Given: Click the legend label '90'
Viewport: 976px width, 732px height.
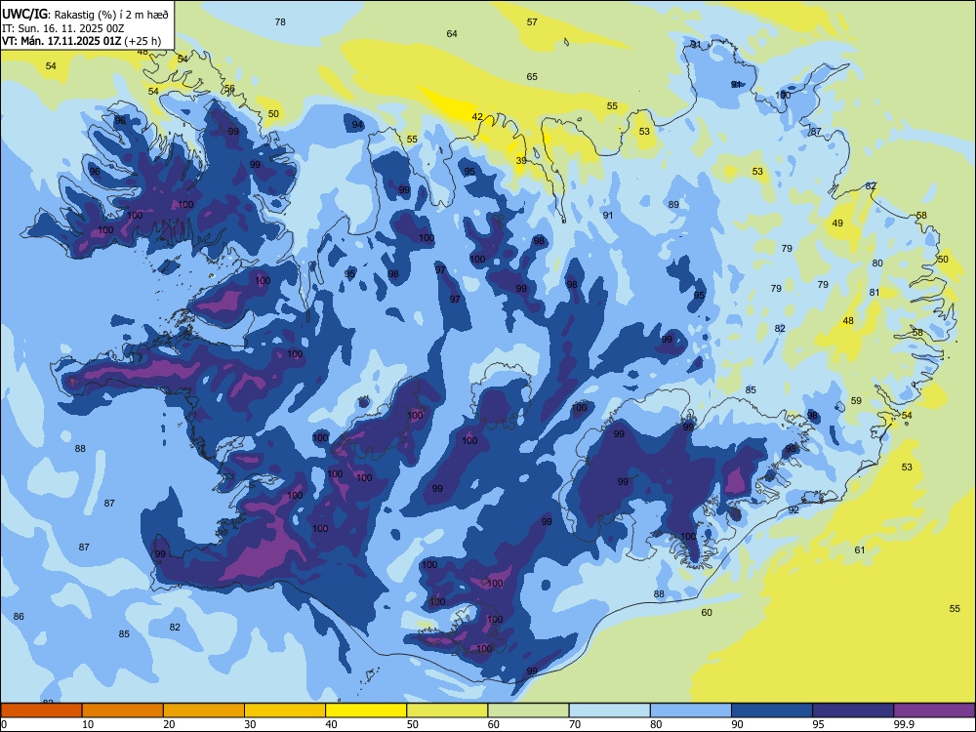Looking at the screenshot, I should (737, 724).
